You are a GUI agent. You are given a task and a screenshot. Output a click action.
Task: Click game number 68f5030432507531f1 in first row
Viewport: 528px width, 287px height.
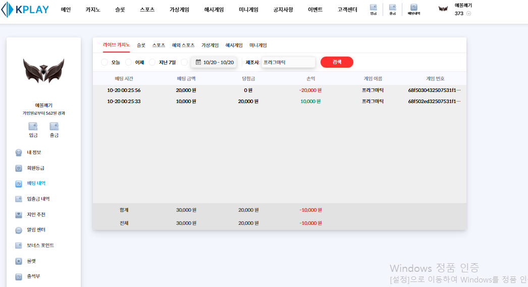(x=434, y=90)
